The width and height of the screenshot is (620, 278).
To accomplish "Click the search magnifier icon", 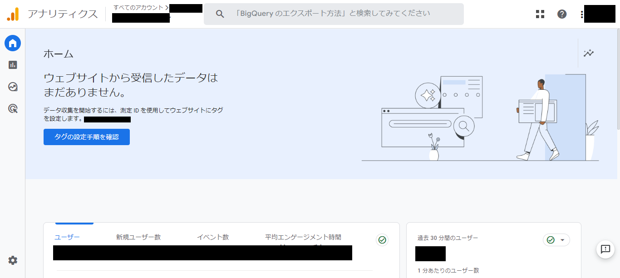I will (220, 14).
